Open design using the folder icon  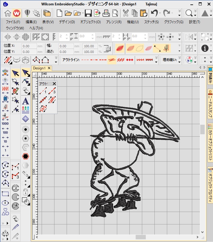click(68, 14)
